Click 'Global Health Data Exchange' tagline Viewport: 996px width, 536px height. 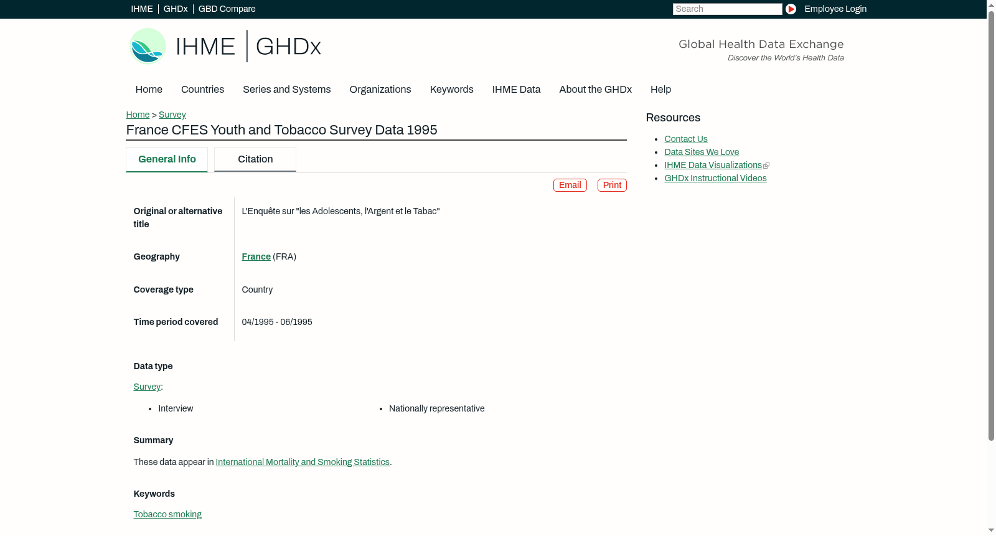[x=761, y=44]
